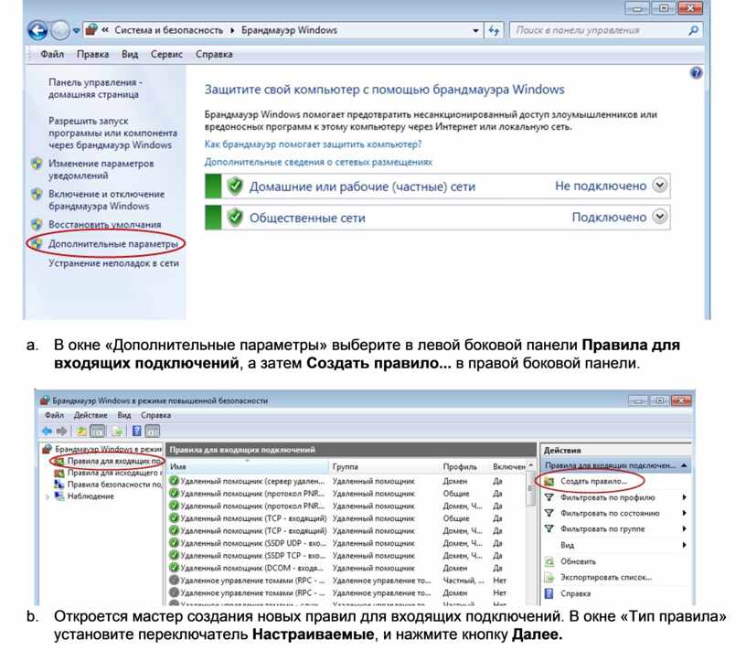The image size is (746, 661).
Task: Click 'Создать правило...' in the Actions pane
Action: [593, 481]
